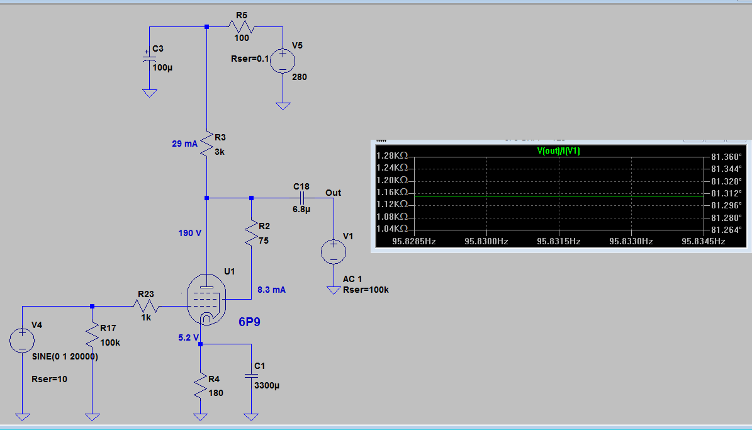Click the Rser=0.1 text of V5
Screen dimensions: 752x430
tap(250, 59)
